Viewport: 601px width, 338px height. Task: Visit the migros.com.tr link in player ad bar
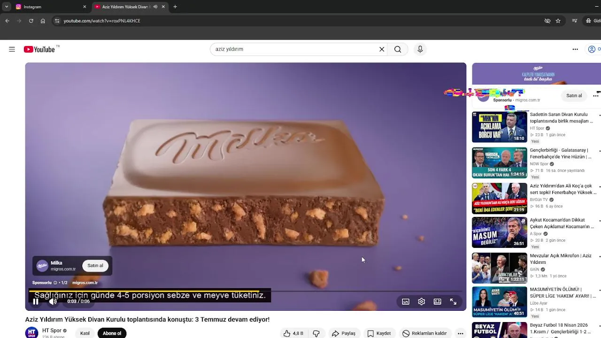(85, 283)
